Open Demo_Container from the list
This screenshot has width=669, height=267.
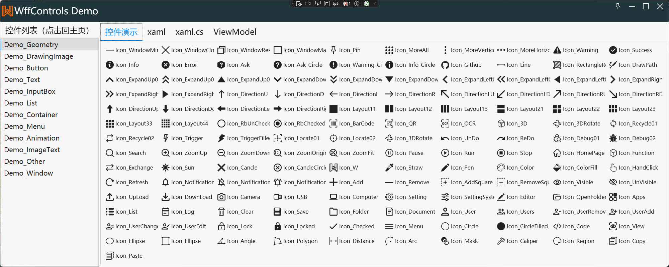click(x=50, y=115)
